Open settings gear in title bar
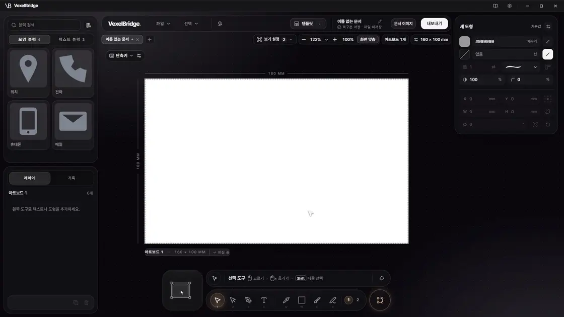Screen dimensions: 564x317 click(509, 6)
